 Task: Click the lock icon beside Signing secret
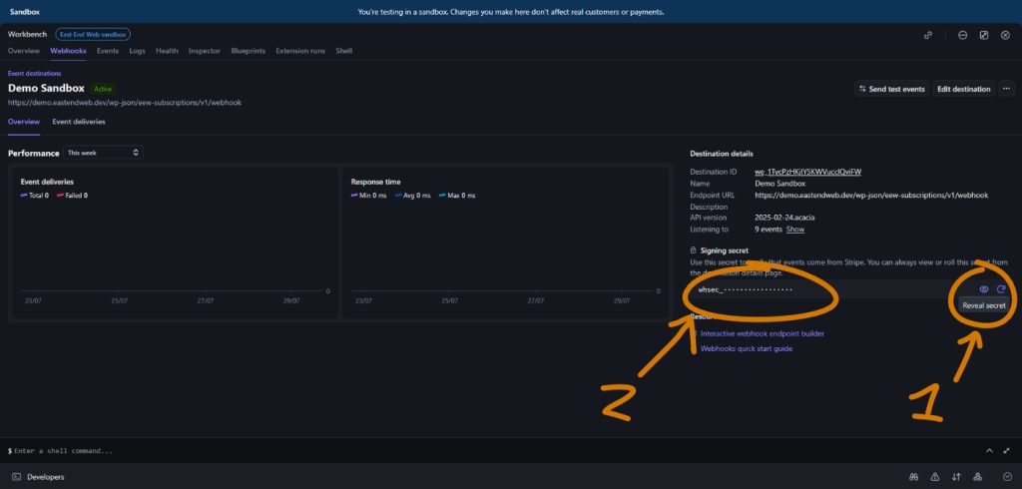pos(694,250)
